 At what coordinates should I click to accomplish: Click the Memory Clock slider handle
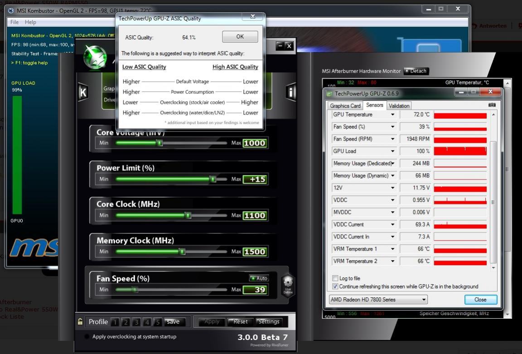coord(182,252)
